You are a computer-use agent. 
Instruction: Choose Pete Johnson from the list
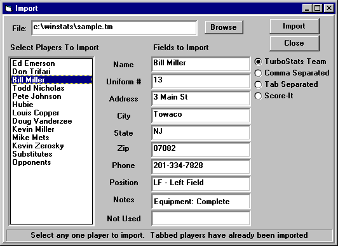[51, 96]
